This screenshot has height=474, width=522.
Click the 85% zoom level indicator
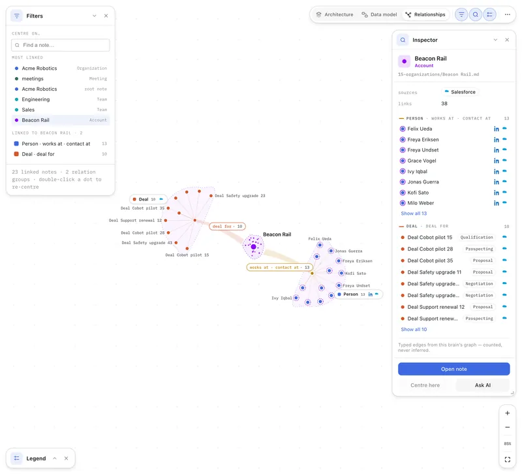point(508,444)
